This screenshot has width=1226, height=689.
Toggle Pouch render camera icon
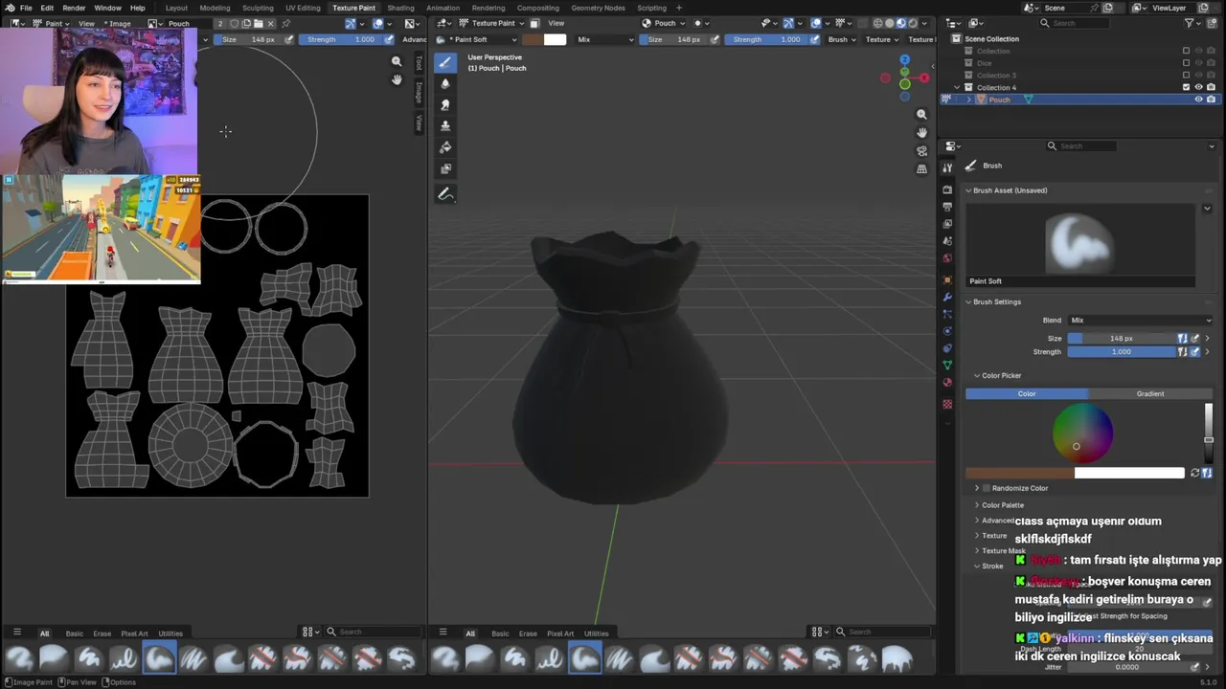pos(1211,100)
